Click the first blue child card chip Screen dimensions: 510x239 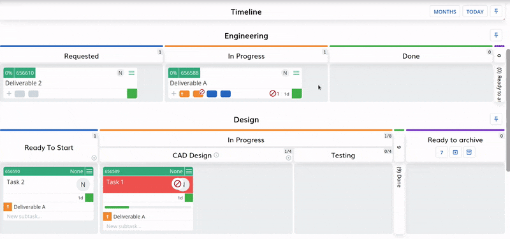pyautogui.click(x=212, y=94)
